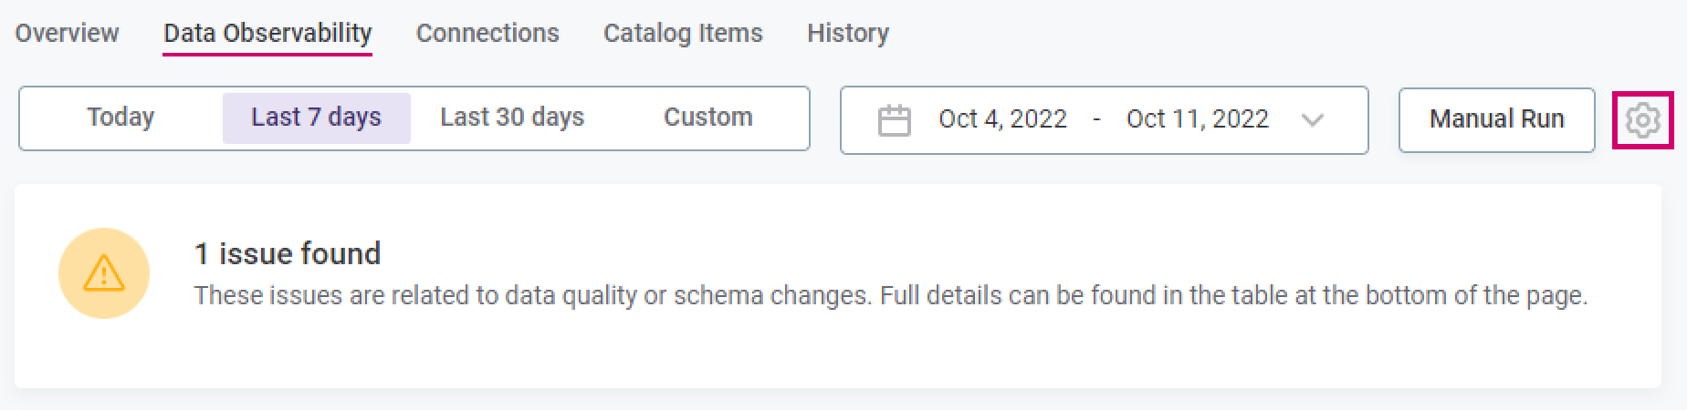Screen dimensions: 1687x410
Task: Choose the Custom time range option
Action: 707,118
